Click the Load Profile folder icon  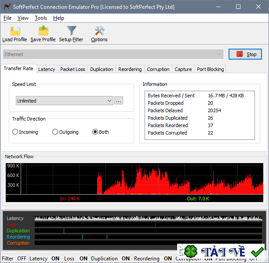point(15,31)
